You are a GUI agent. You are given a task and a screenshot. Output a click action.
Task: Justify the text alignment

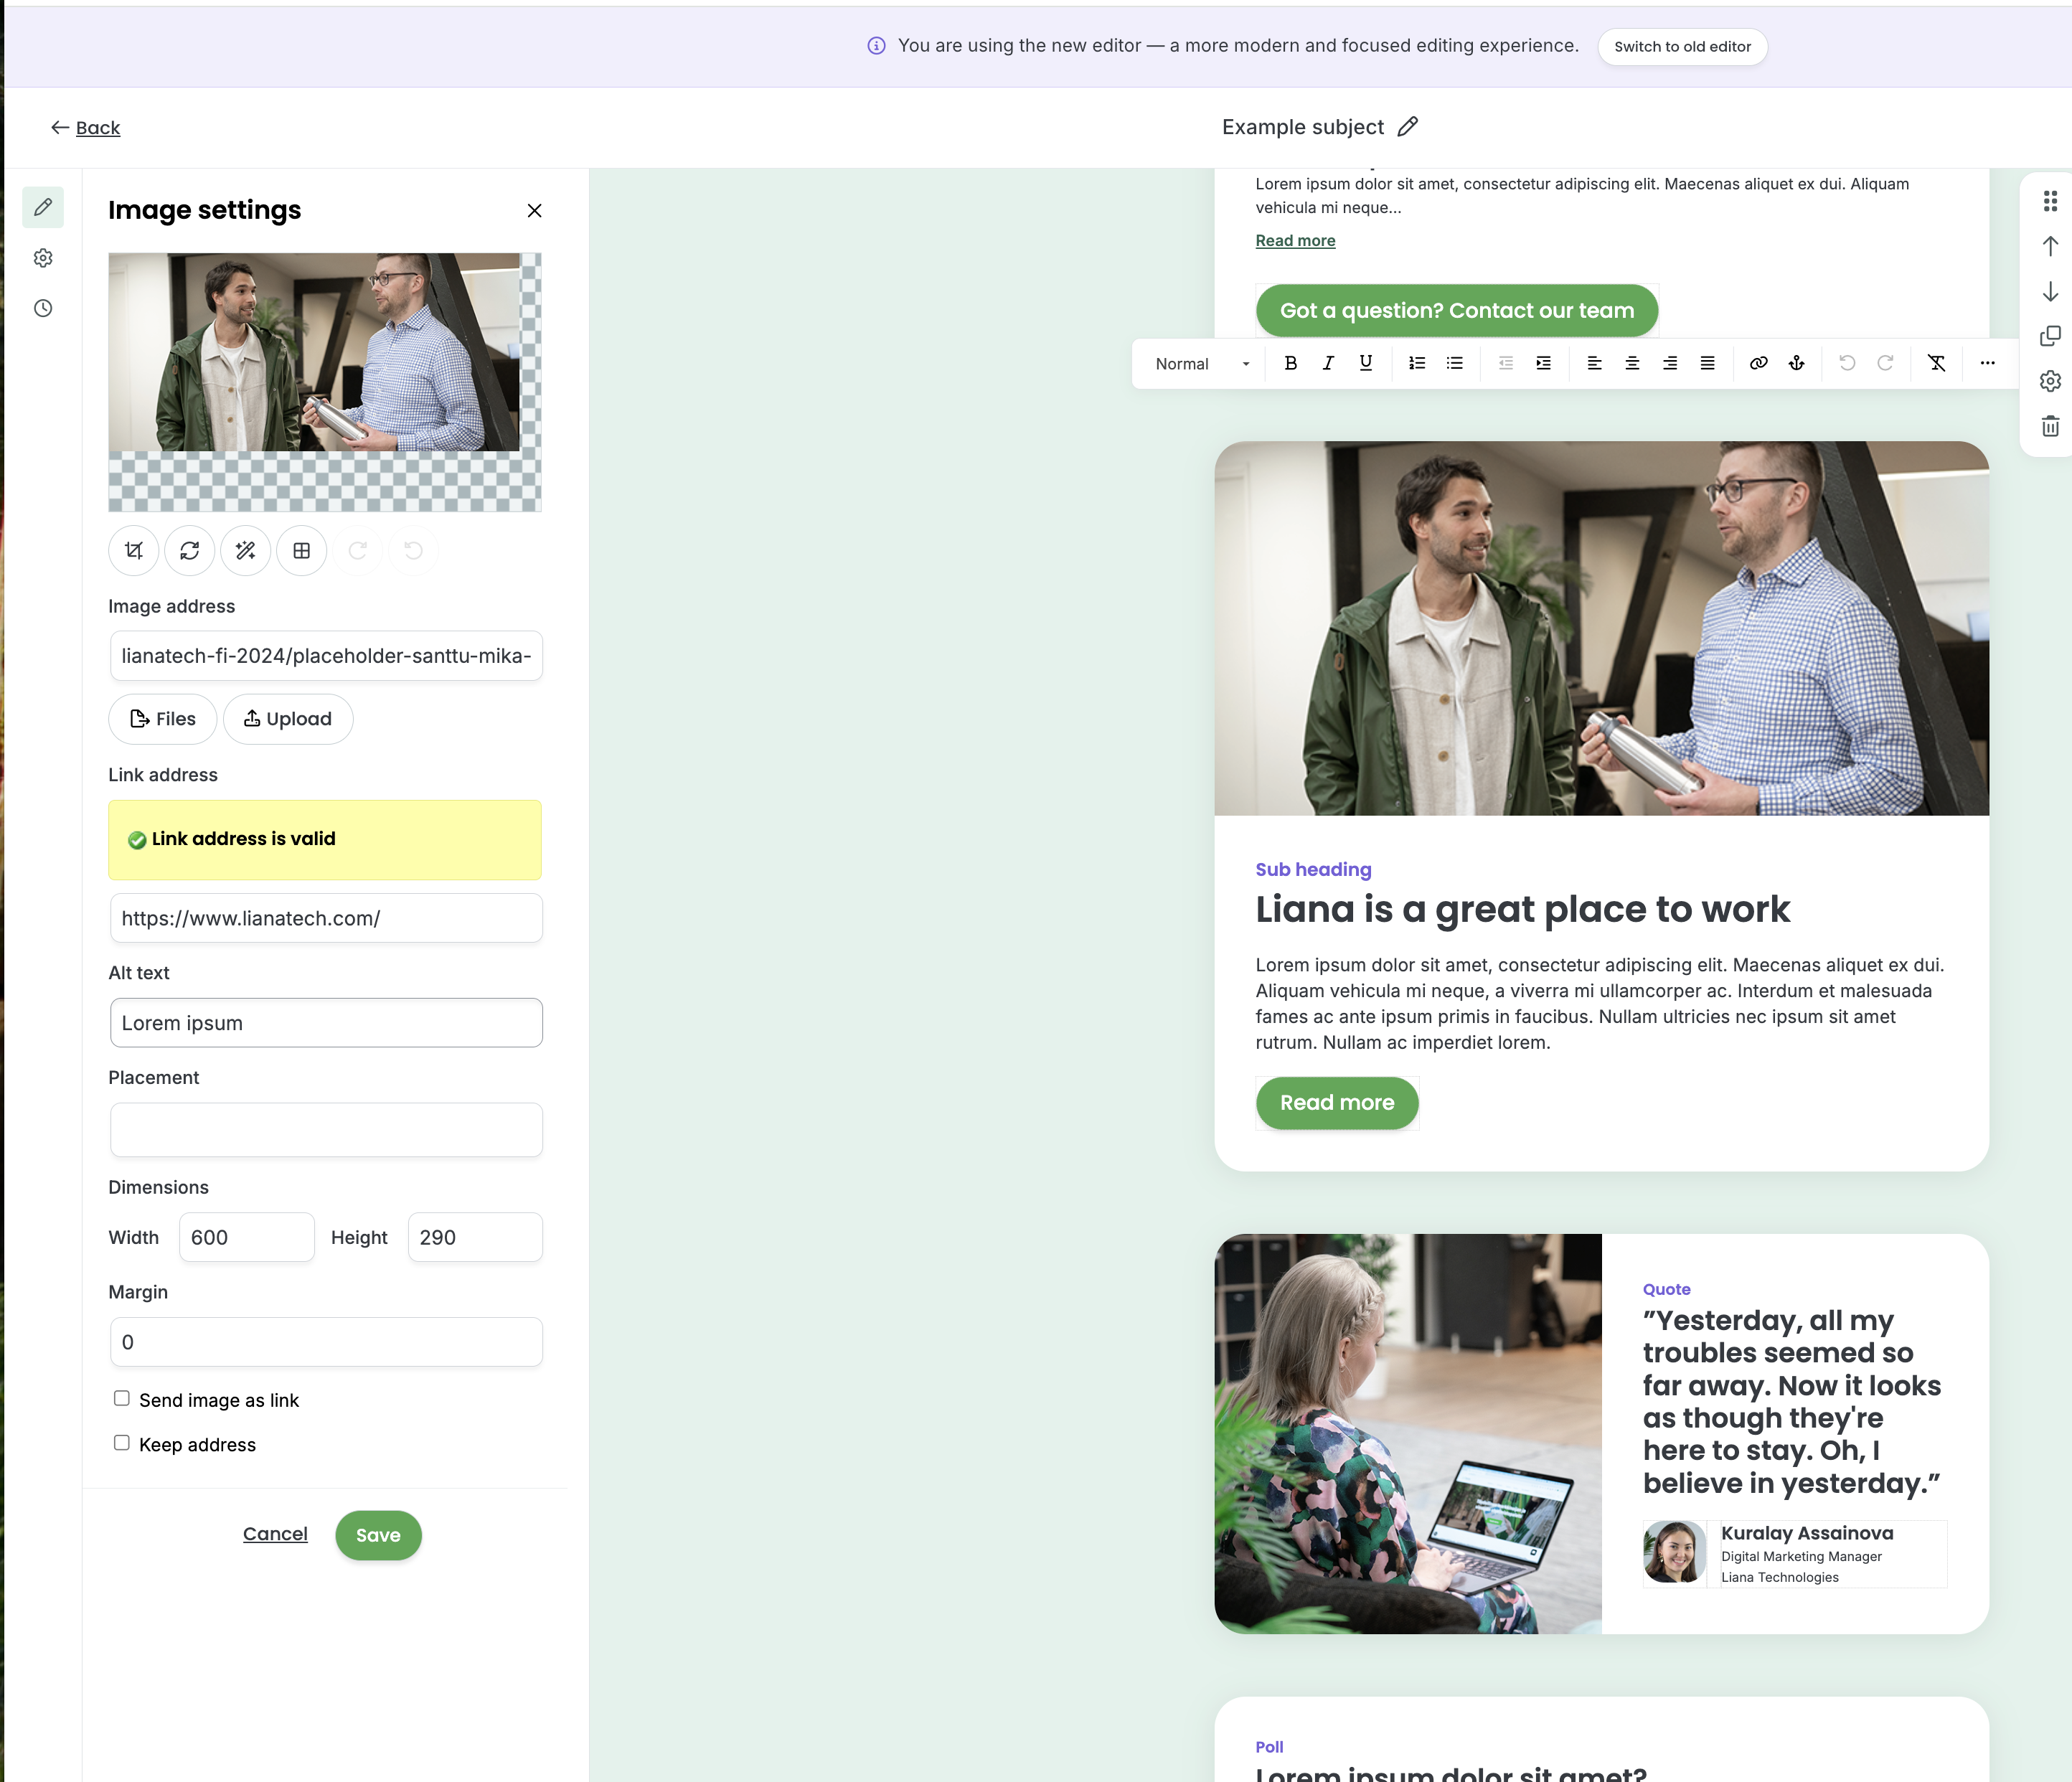[1708, 364]
